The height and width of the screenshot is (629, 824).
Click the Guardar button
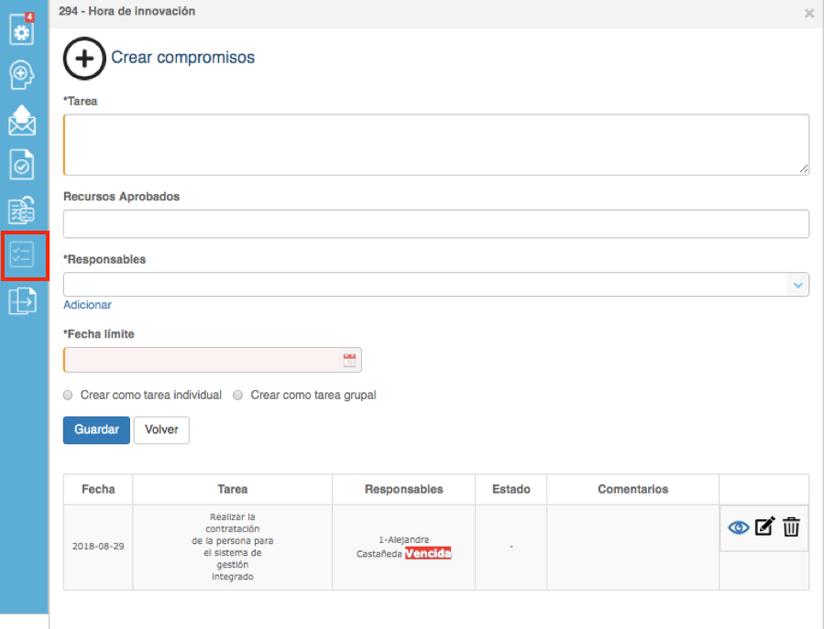point(96,430)
